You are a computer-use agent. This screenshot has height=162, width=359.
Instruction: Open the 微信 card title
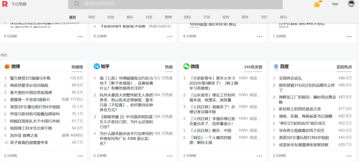(195, 67)
